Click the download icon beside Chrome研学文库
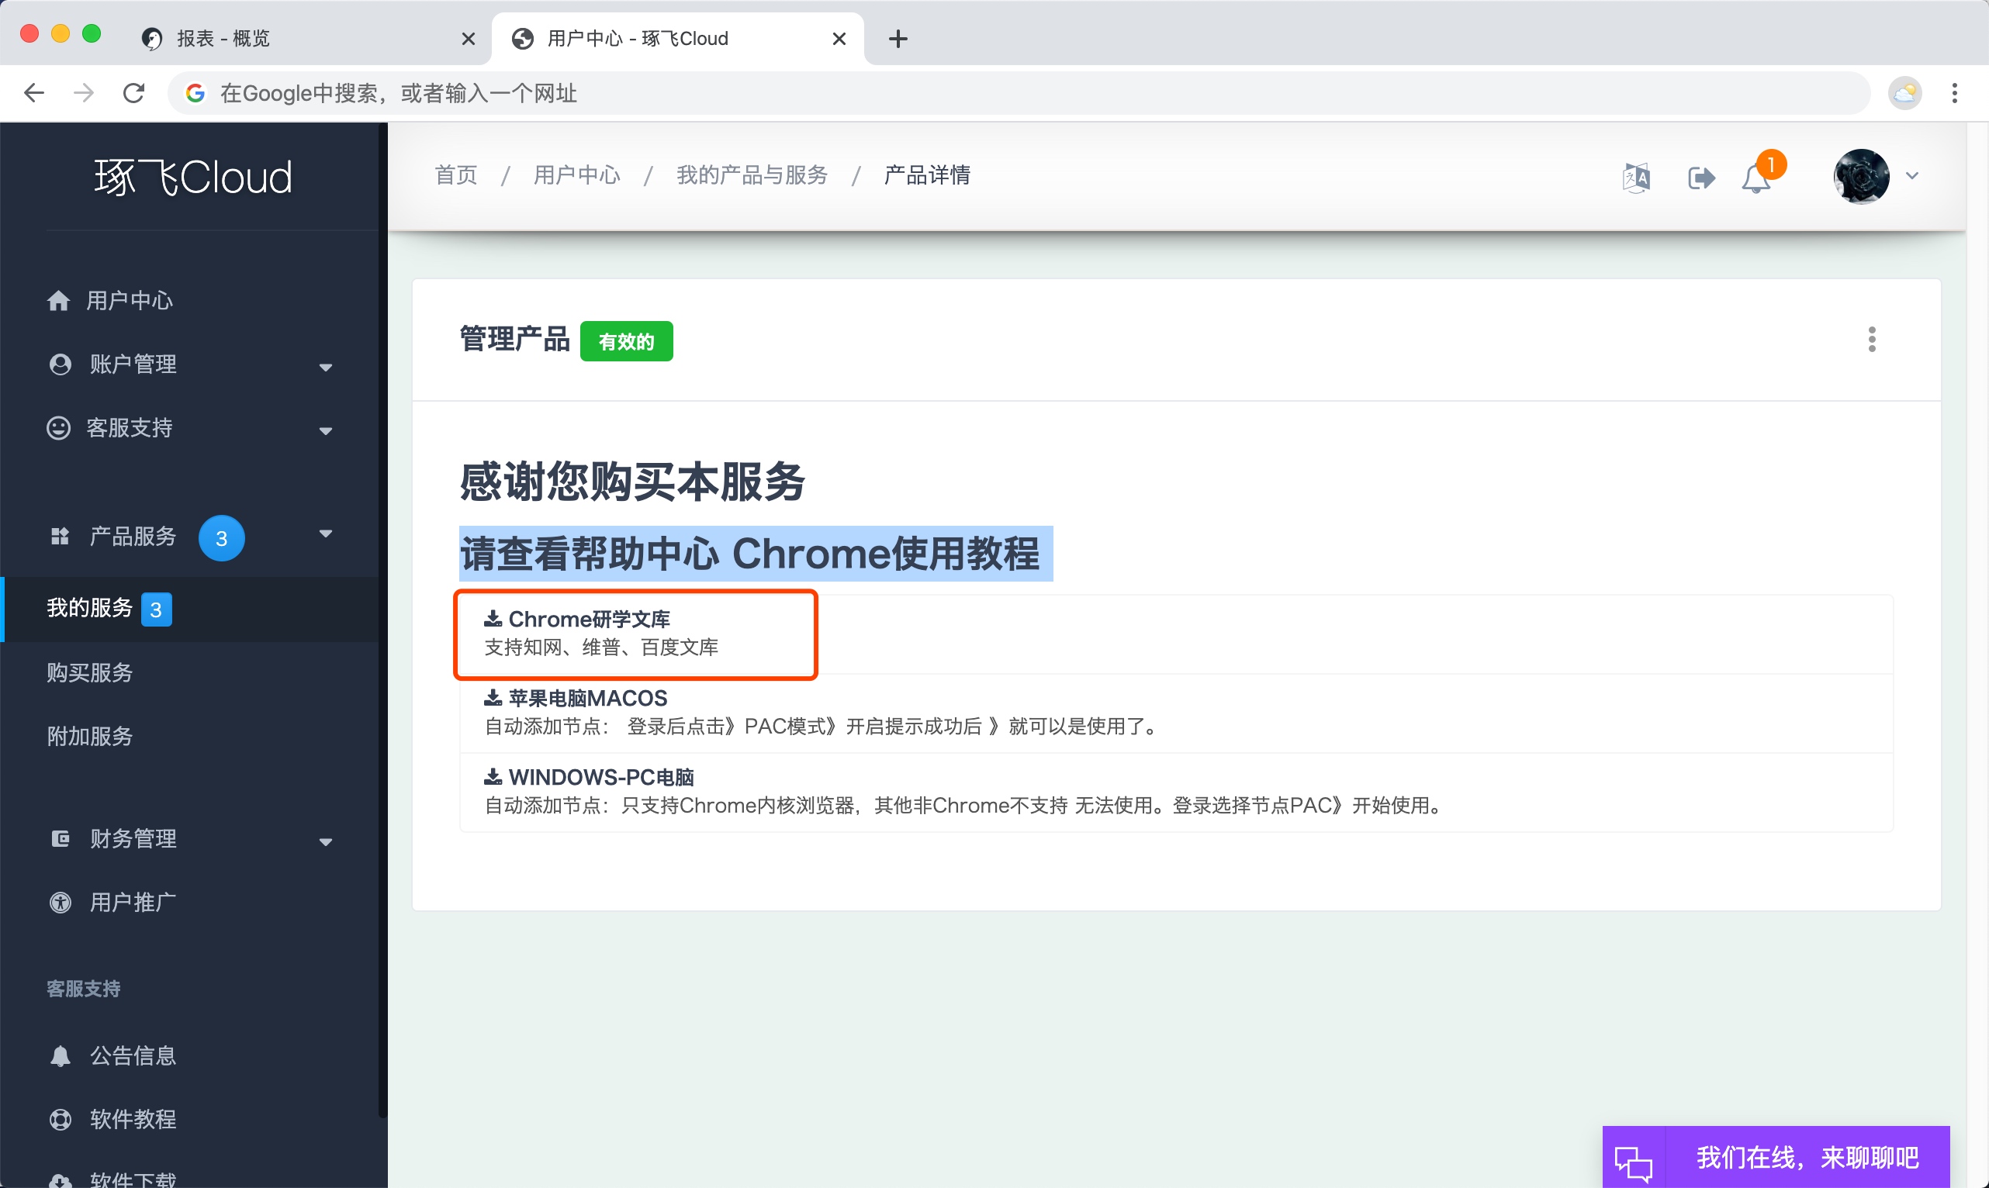Screen dimensions: 1989x1188 coord(493,618)
